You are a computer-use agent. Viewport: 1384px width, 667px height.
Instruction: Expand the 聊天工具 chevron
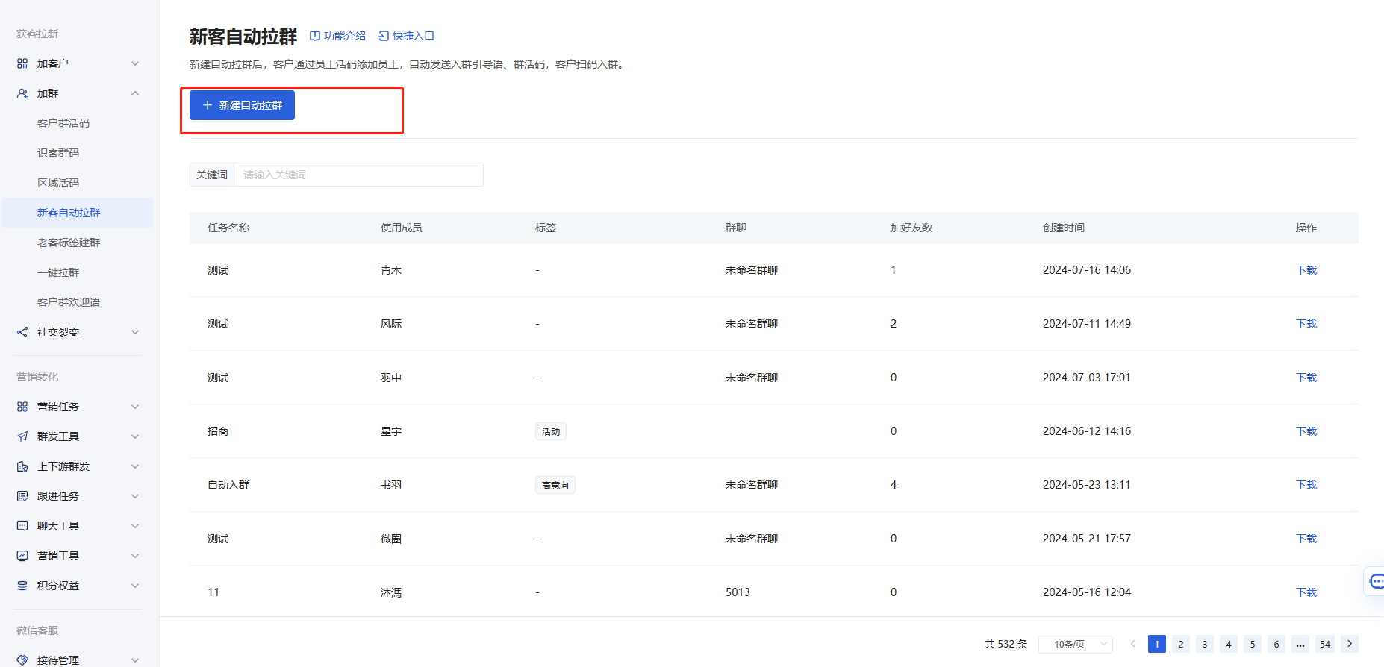pyautogui.click(x=135, y=526)
